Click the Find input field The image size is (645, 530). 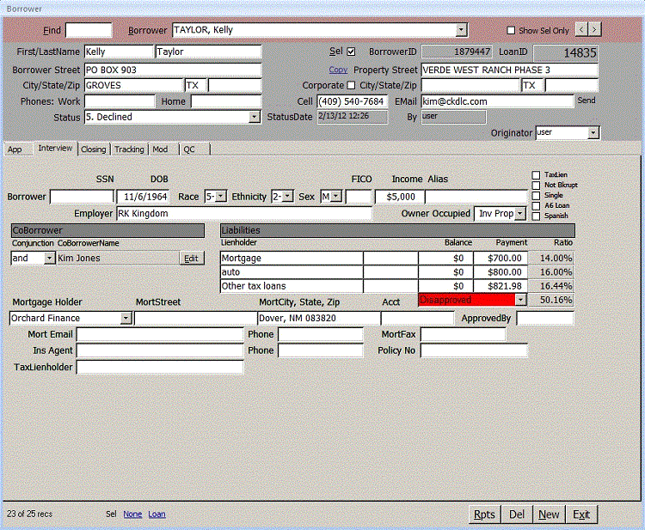(89, 30)
